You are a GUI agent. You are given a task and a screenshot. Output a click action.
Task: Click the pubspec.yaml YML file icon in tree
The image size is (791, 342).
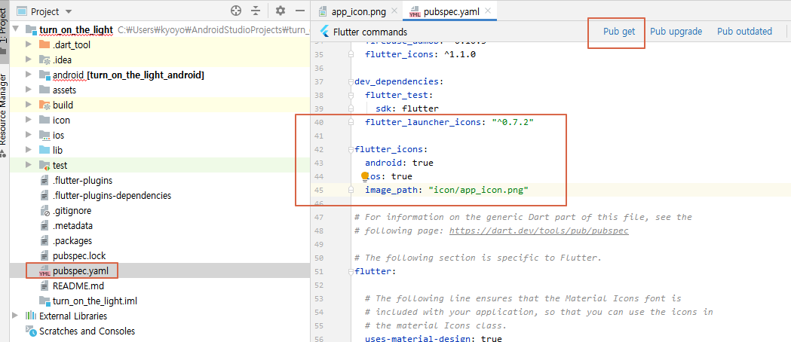(44, 271)
